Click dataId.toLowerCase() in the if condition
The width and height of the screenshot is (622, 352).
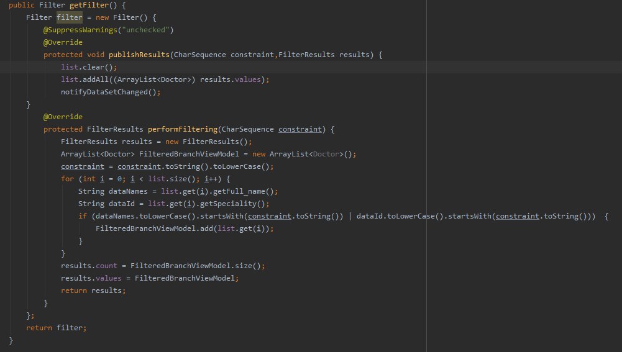click(400, 216)
